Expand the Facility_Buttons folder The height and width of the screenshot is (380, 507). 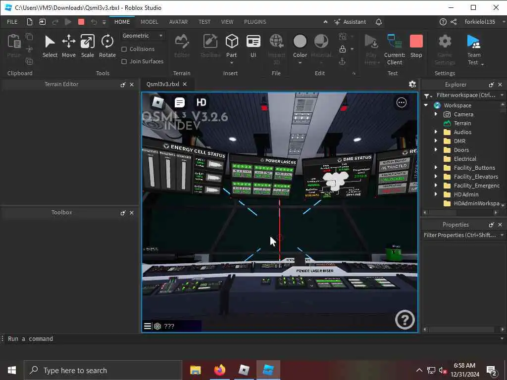436,167
